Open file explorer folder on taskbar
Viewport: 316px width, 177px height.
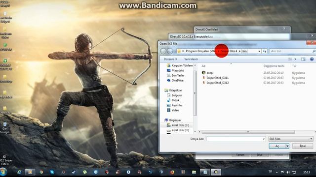[194, 172]
